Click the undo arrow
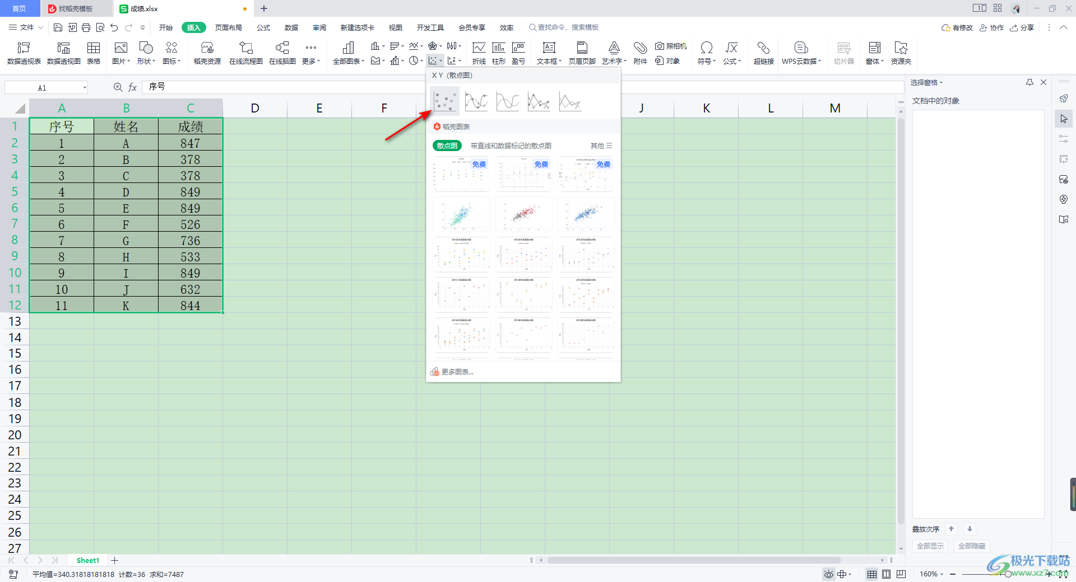This screenshot has height=582, width=1076. coord(114,27)
